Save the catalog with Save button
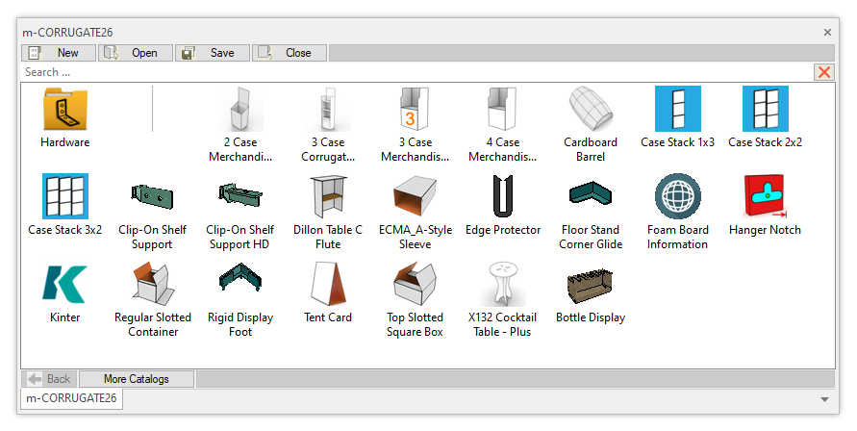The height and width of the screenshot is (431, 857). point(213,53)
